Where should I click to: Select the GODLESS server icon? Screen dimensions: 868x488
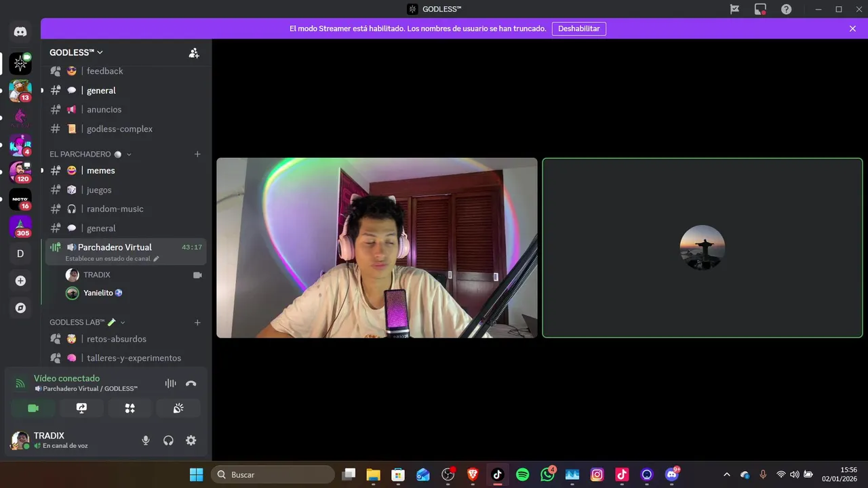pos(20,64)
